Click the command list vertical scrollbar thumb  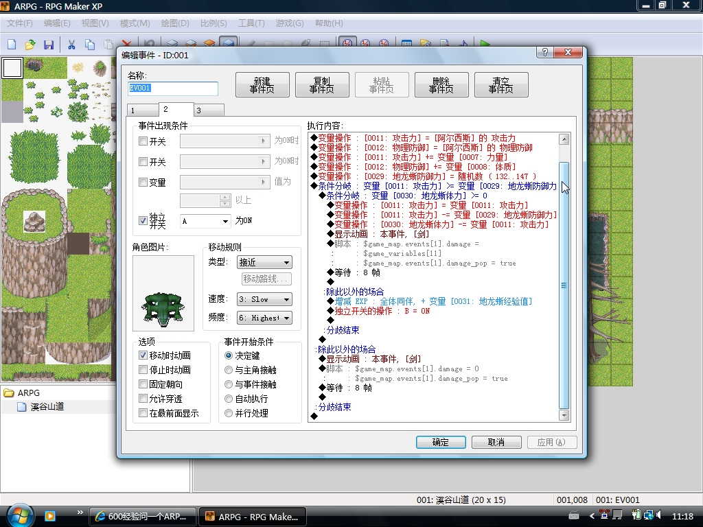point(564,285)
